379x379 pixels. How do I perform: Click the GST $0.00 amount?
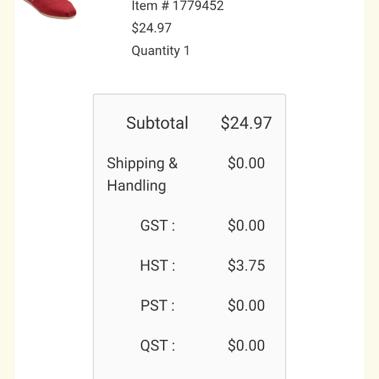tap(246, 226)
